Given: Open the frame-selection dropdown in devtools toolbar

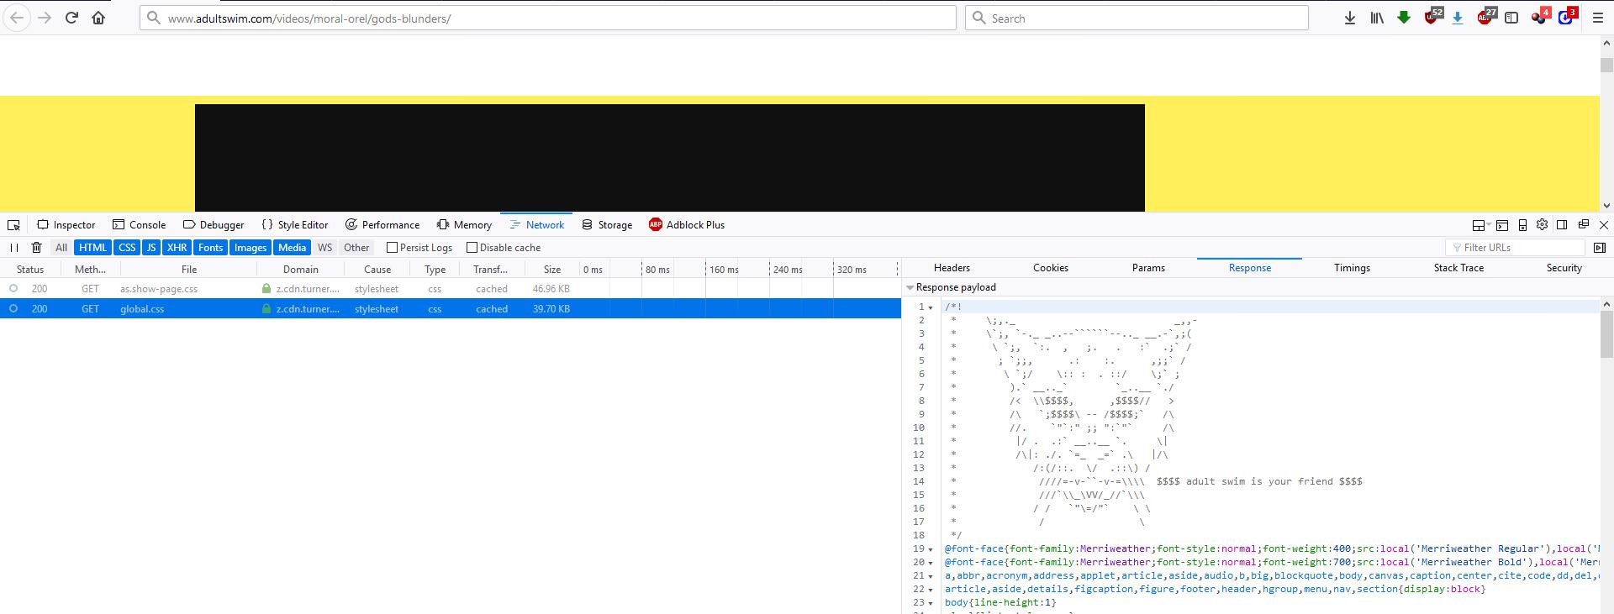Looking at the screenshot, I should pos(1479,225).
